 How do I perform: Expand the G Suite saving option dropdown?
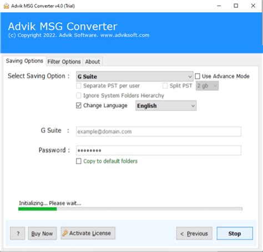(x=135, y=77)
